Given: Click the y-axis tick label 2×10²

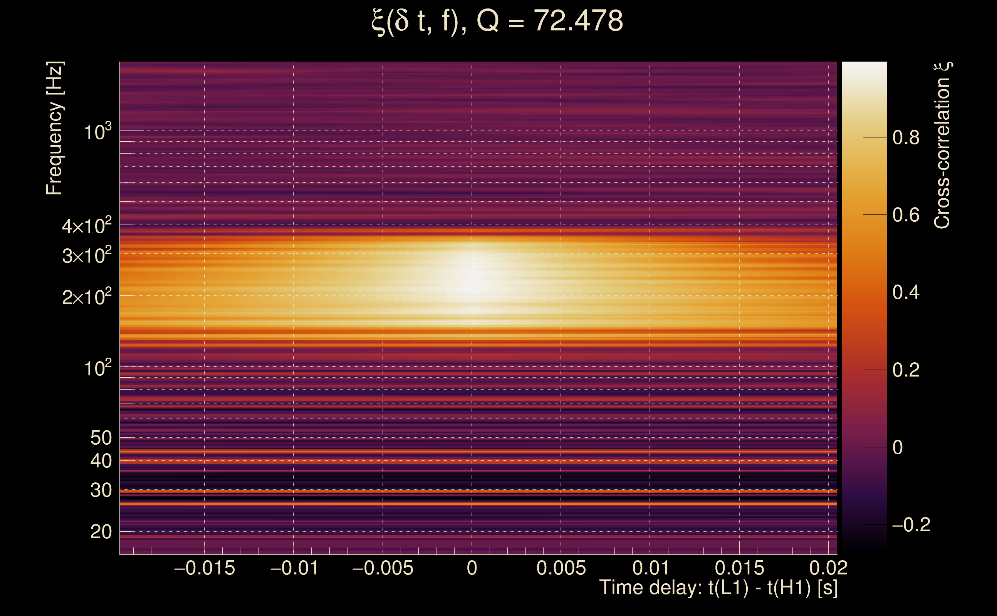Looking at the screenshot, I should [x=86, y=297].
